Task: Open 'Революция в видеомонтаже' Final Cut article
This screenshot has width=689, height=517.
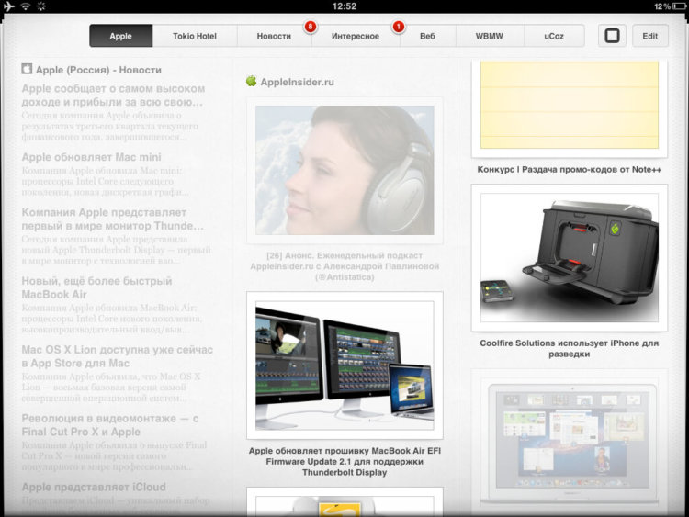Action: point(110,425)
